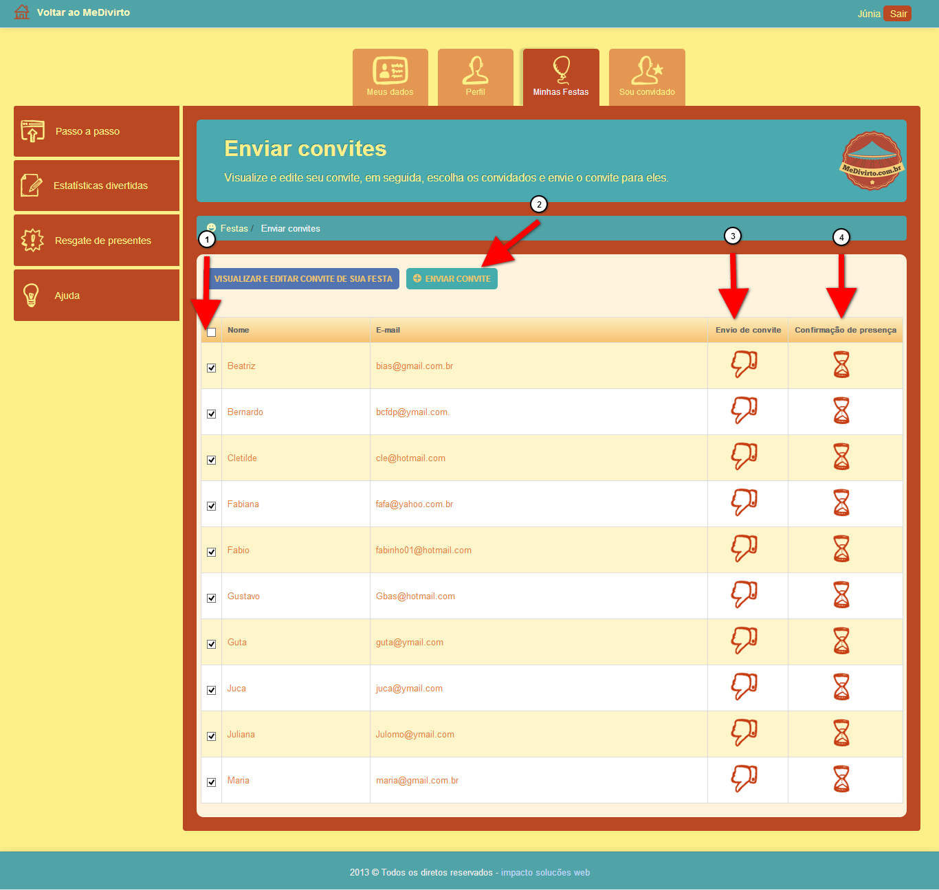Image resolution: width=939 pixels, height=890 pixels.
Task: Go back via Voltar ao MeDivirto link
Action: pyautogui.click(x=83, y=12)
